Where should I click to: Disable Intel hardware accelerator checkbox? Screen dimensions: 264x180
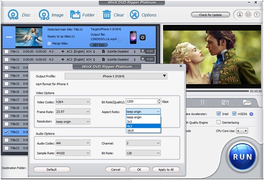(218, 114)
